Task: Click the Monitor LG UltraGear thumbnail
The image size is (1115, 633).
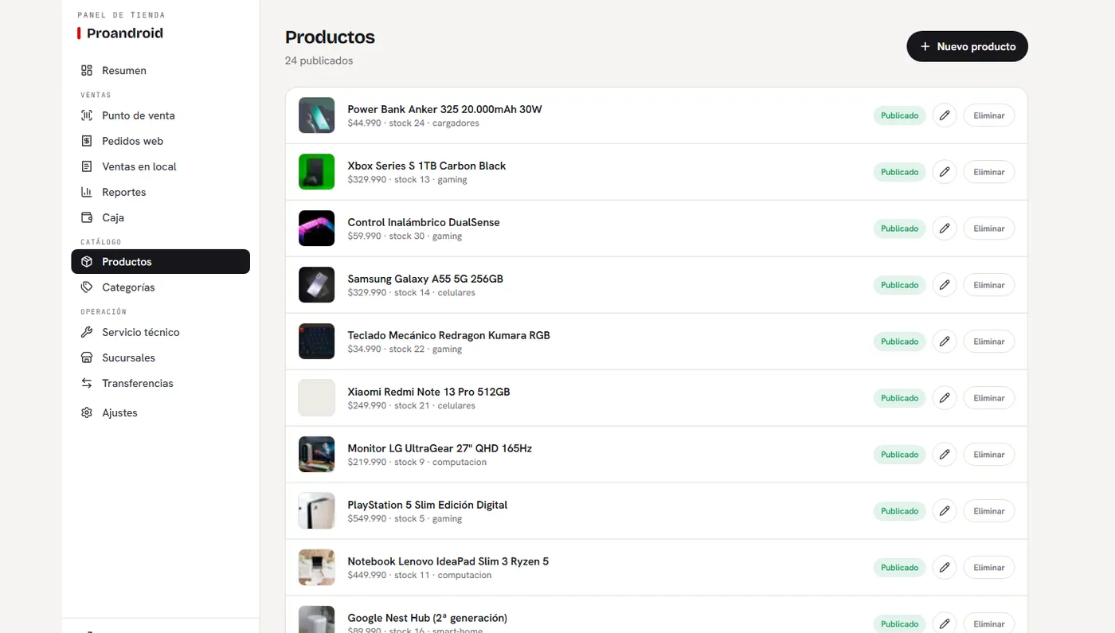Action: coord(316,455)
